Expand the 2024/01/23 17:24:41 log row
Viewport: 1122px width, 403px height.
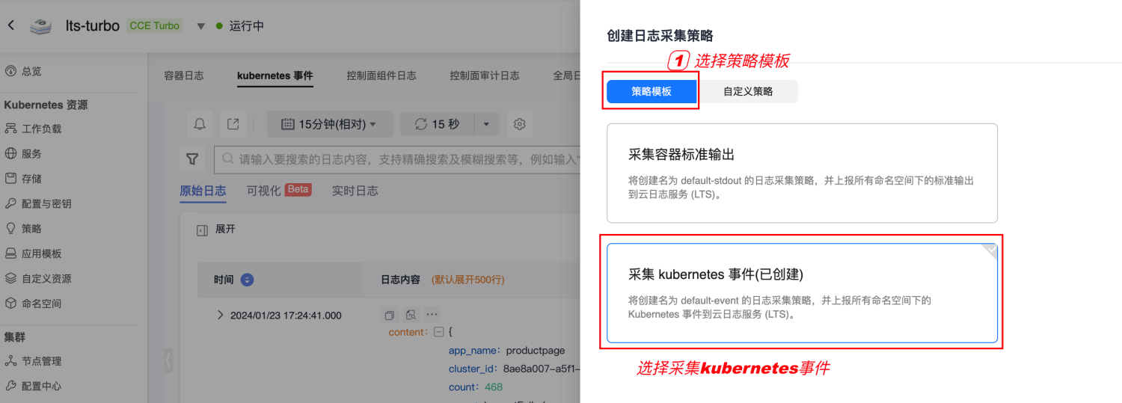tap(220, 315)
